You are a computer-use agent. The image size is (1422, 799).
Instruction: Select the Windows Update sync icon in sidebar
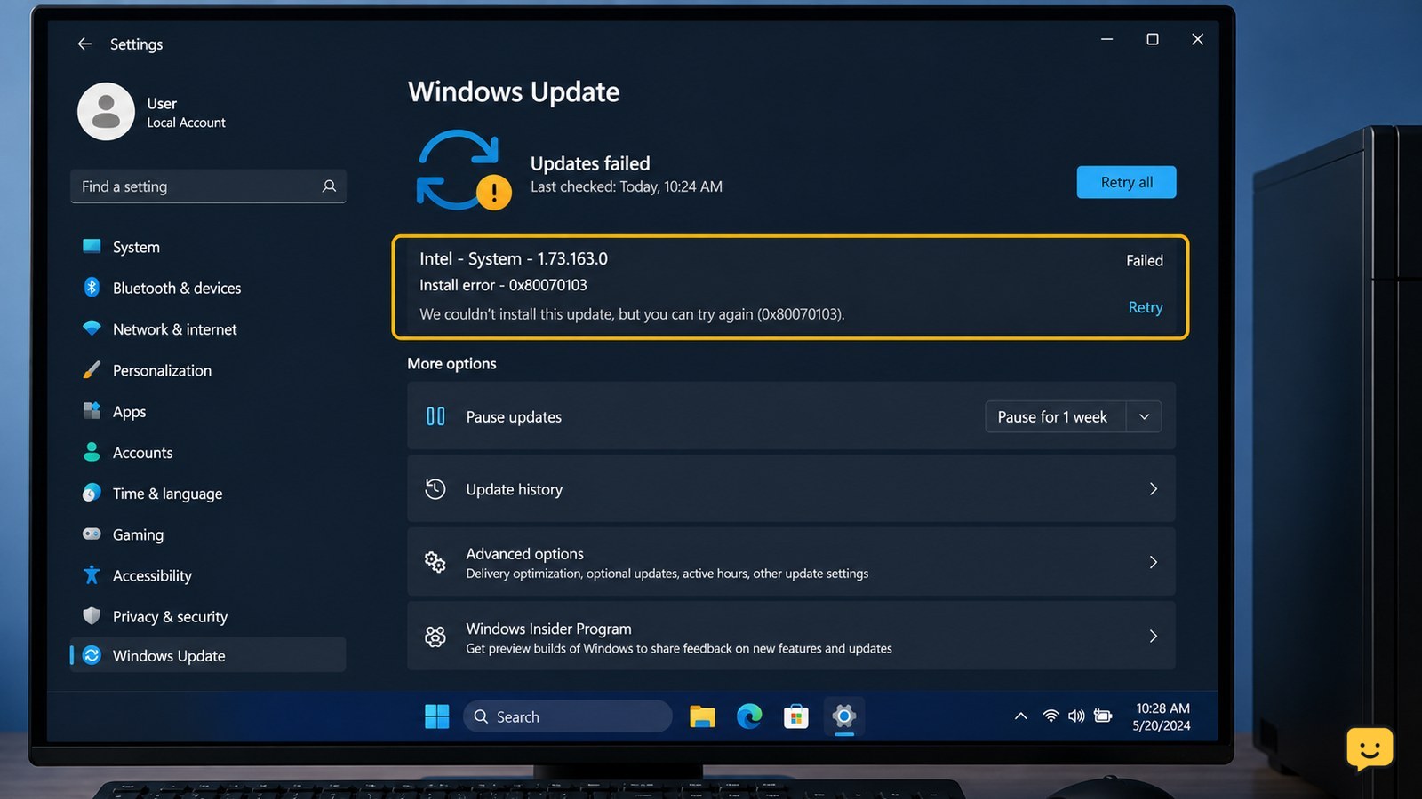(92, 655)
